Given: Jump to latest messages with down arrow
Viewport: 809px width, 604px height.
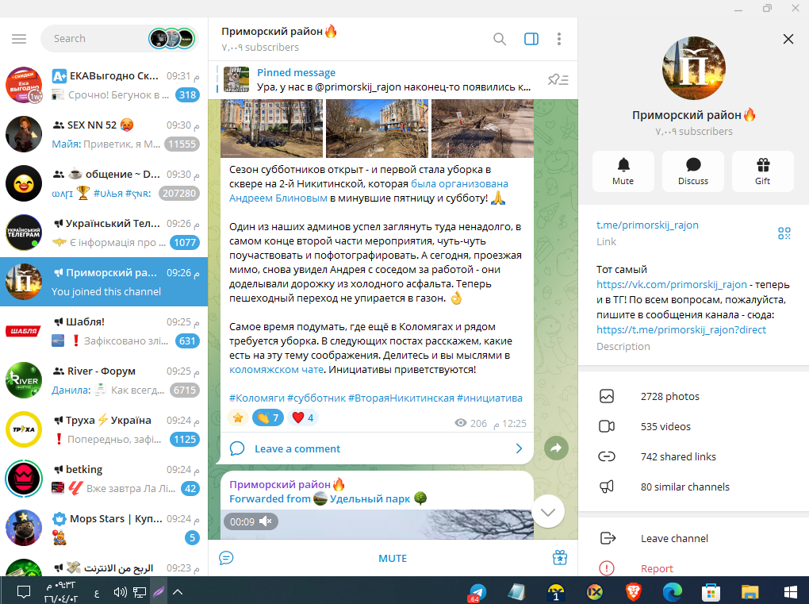Looking at the screenshot, I should pos(548,512).
